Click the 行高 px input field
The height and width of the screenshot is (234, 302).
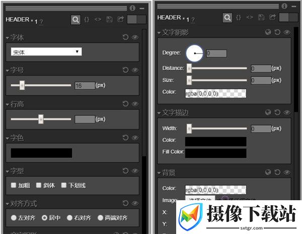point(85,119)
